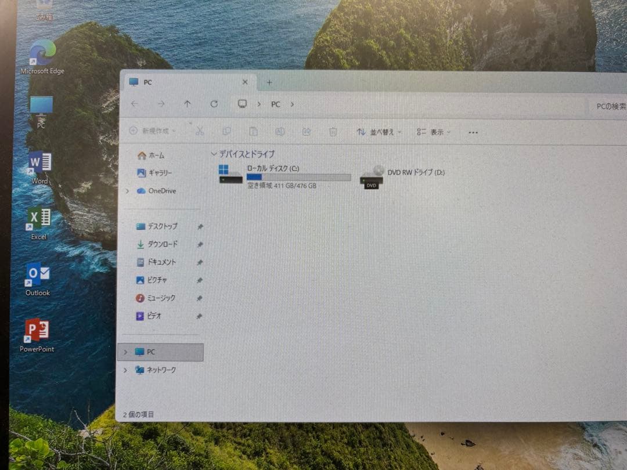The width and height of the screenshot is (627, 470).
Task: Click the up-one-level arrow icon
Action: 187,104
